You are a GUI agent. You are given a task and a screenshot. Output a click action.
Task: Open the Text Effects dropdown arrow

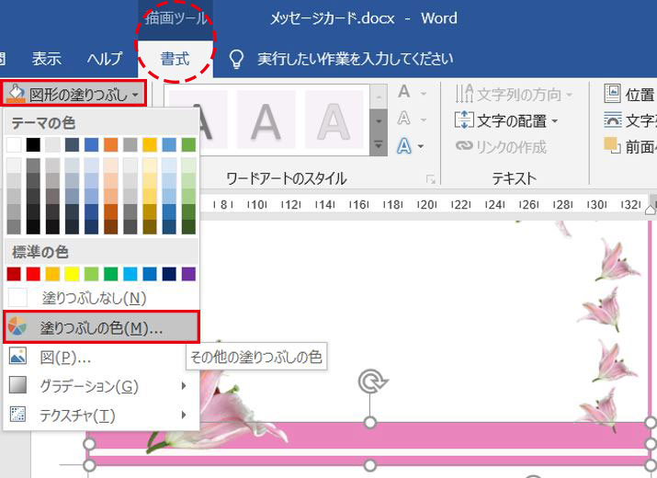[421, 147]
